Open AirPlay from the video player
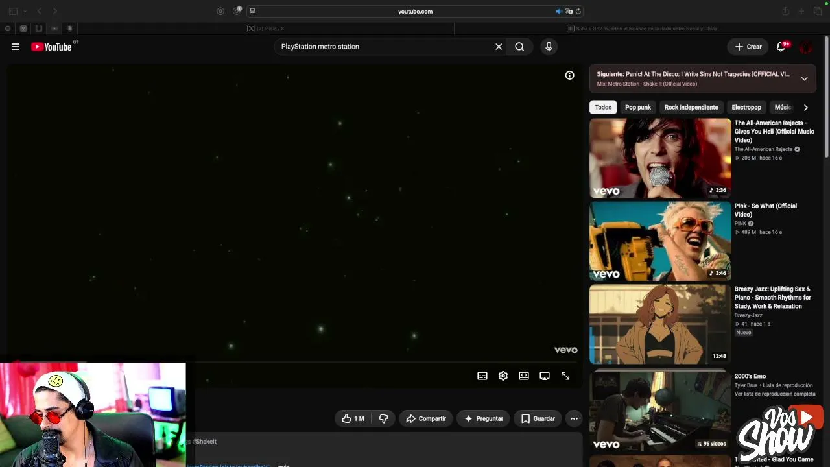Image resolution: width=830 pixels, height=467 pixels. click(x=545, y=376)
